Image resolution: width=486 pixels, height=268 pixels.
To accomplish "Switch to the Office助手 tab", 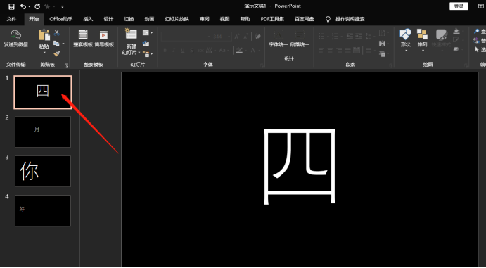I will click(60, 19).
